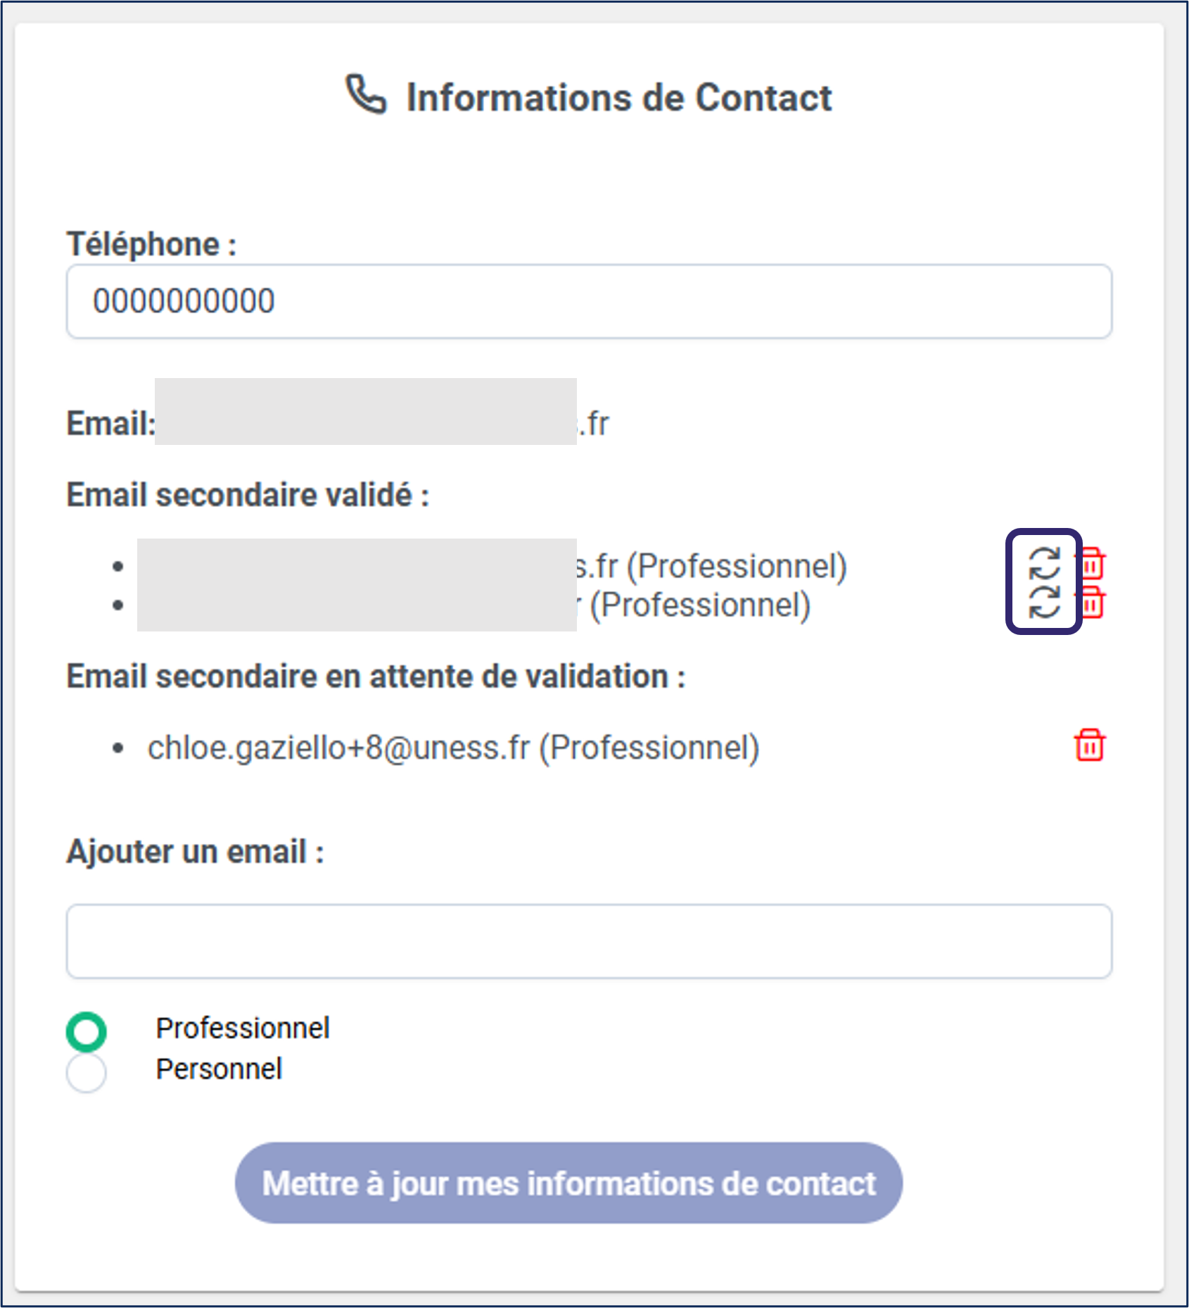This screenshot has width=1189, height=1308.
Task: Click the Personnel radio label text
Action: coord(219,1069)
